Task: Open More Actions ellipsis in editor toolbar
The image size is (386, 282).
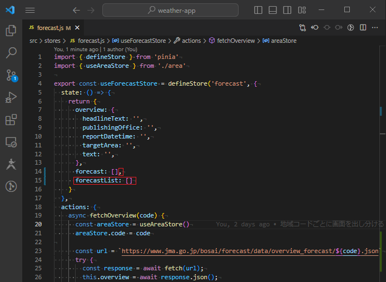Action: [x=375, y=28]
